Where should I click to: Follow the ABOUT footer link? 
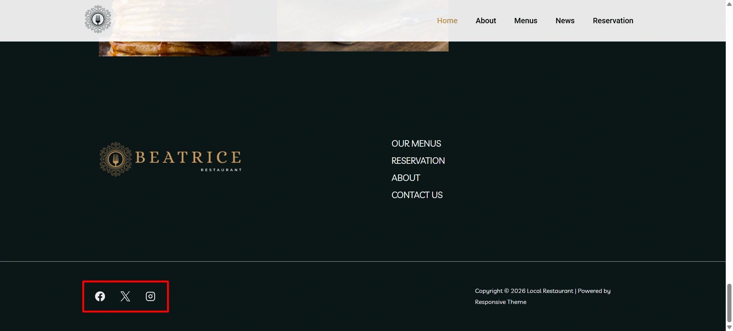coord(406,178)
